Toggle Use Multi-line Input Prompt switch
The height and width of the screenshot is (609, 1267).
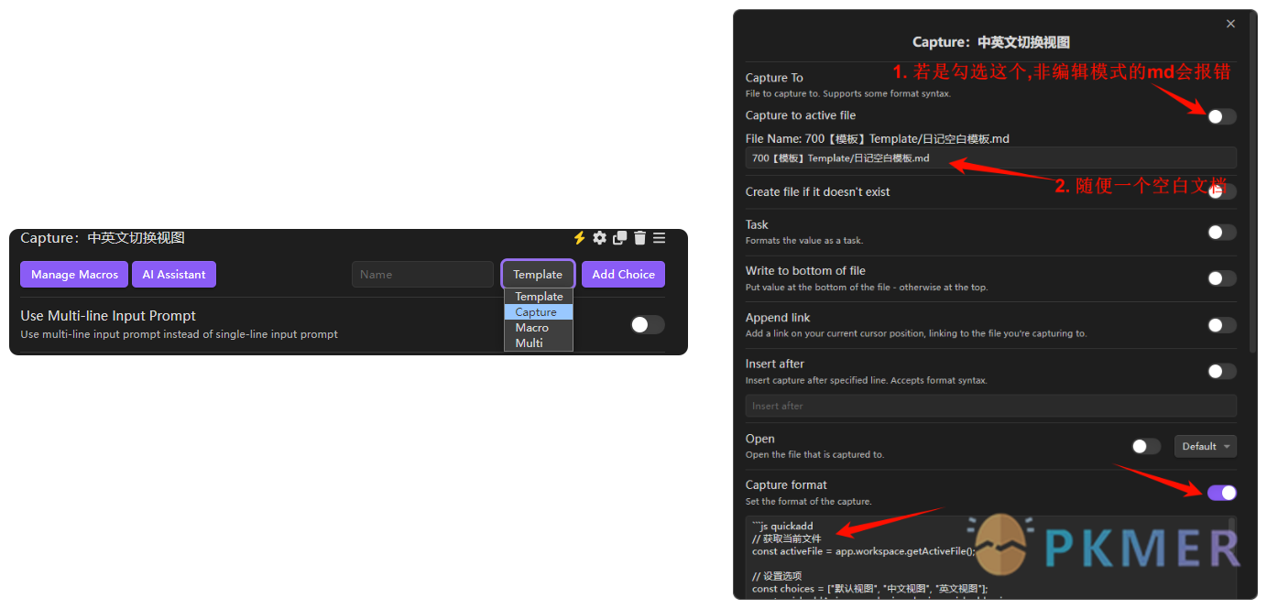[648, 324]
